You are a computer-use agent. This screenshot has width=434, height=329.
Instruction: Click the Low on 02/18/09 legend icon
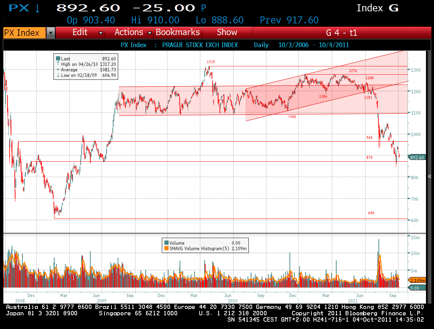tap(58, 75)
